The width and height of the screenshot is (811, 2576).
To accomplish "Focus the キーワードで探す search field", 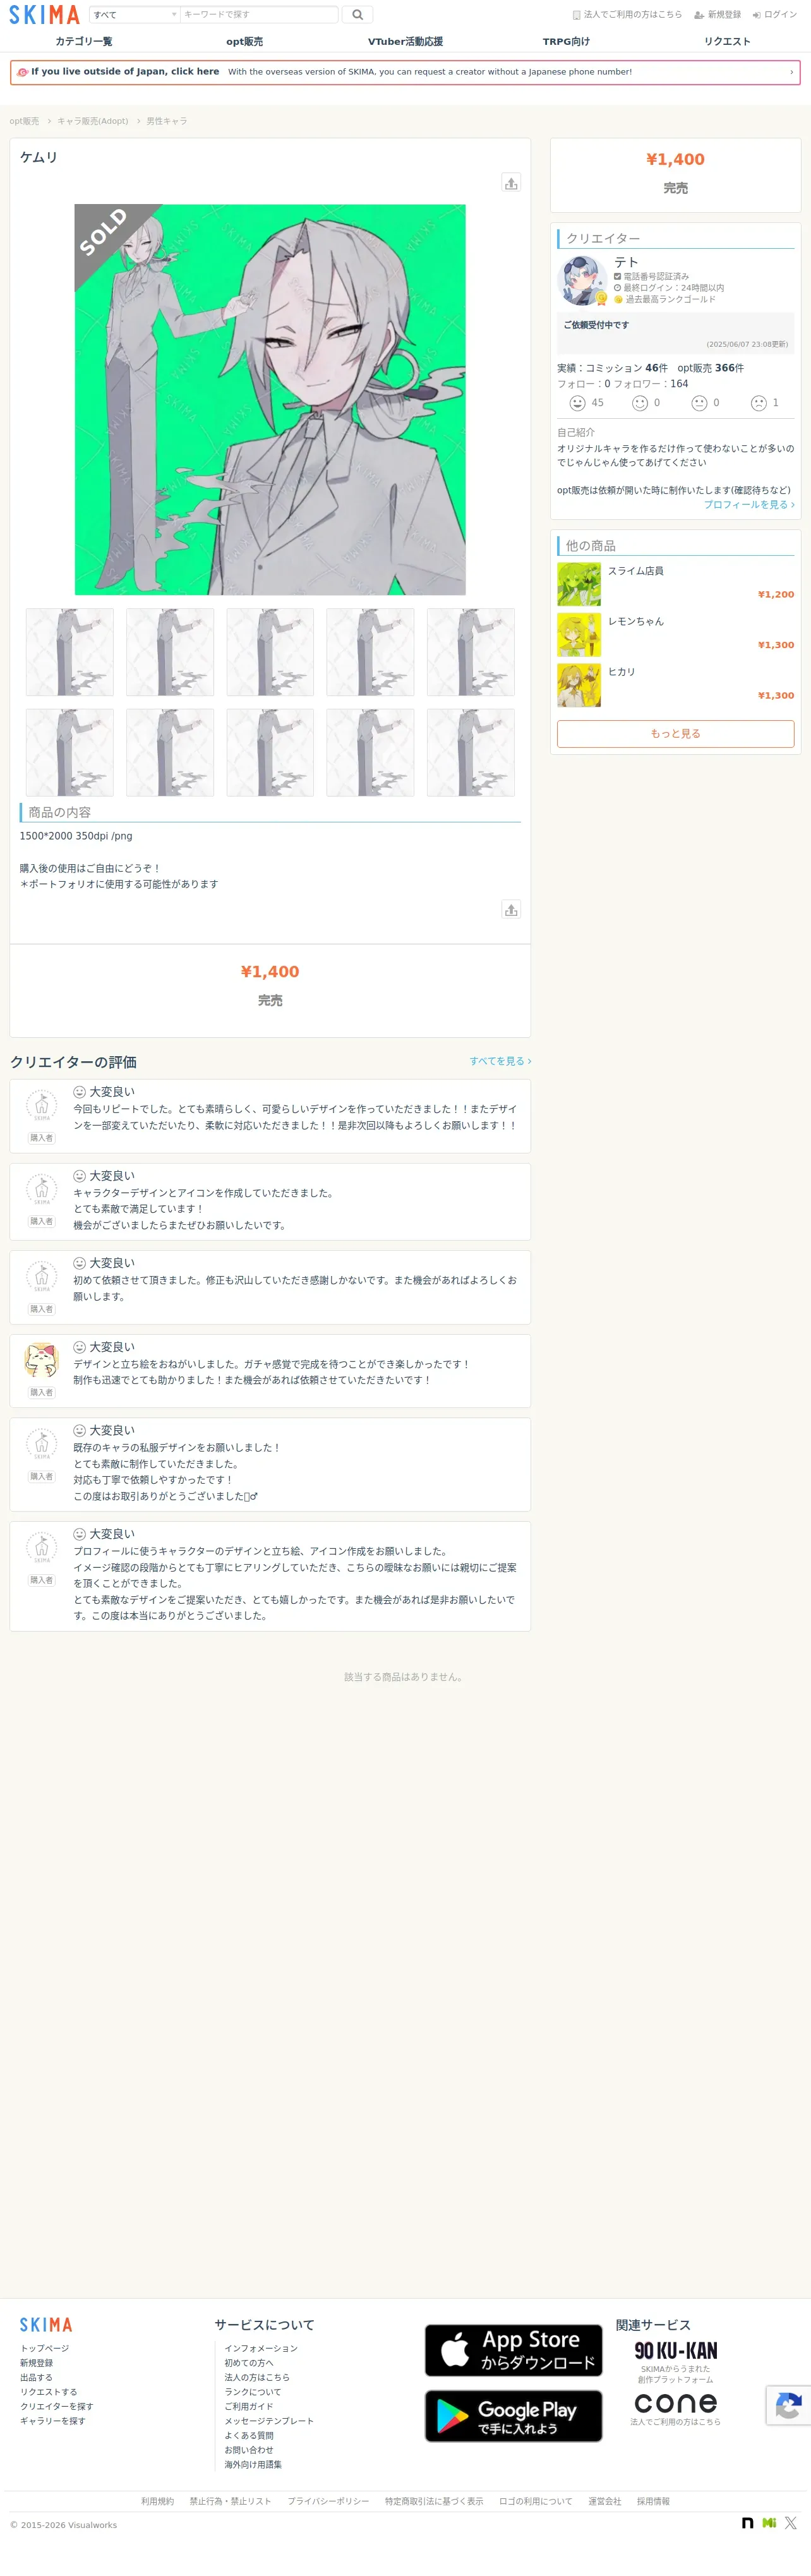I will pyautogui.click(x=259, y=15).
